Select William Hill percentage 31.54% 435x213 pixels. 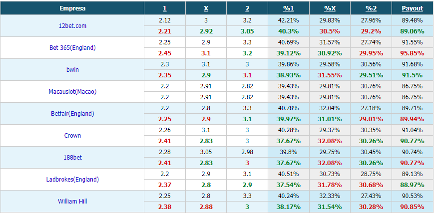pyautogui.click(x=330, y=207)
